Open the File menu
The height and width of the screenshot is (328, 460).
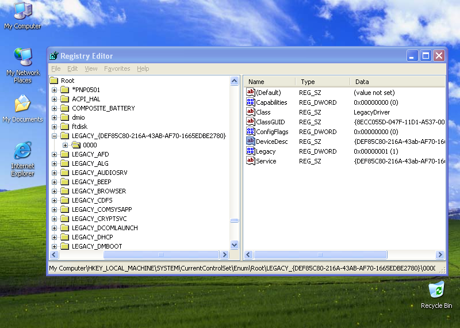(56, 68)
